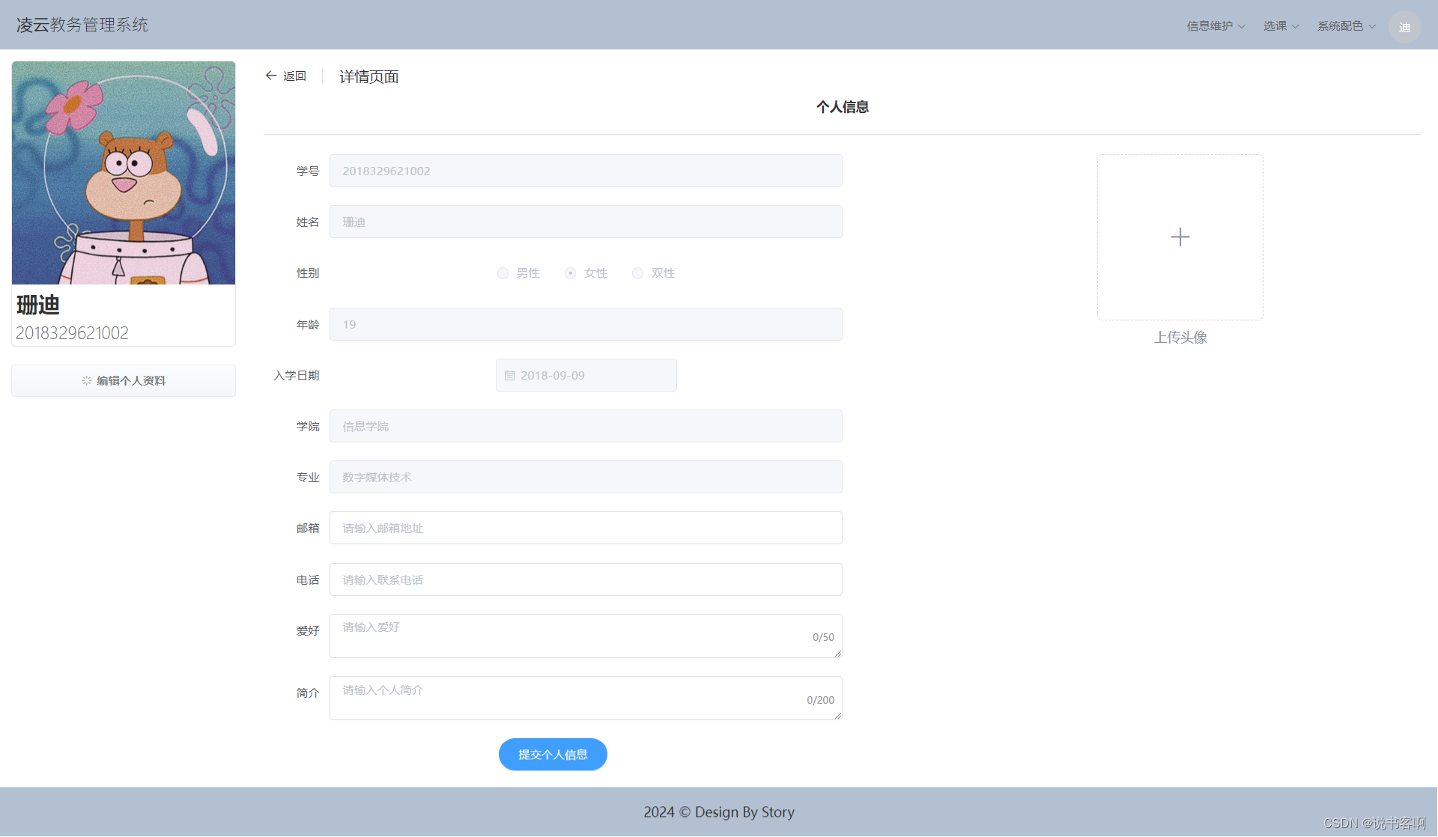Viewport: 1438px width, 837px height.
Task: Select the 男性 radio button
Action: click(x=503, y=273)
